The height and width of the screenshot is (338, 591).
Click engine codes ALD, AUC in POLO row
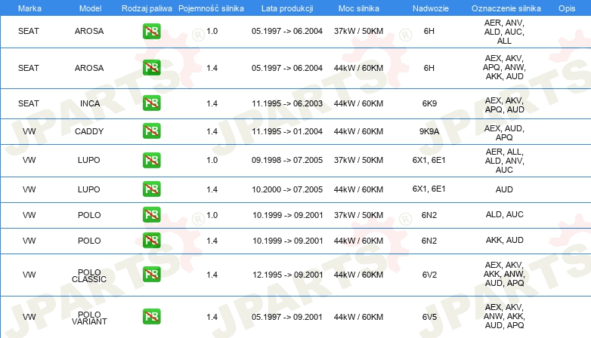click(504, 214)
